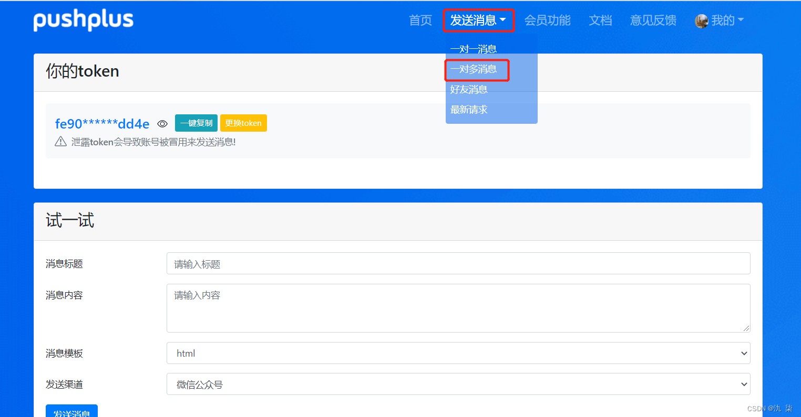Click the user avatar icon
This screenshot has width=801, height=417.
pos(701,21)
